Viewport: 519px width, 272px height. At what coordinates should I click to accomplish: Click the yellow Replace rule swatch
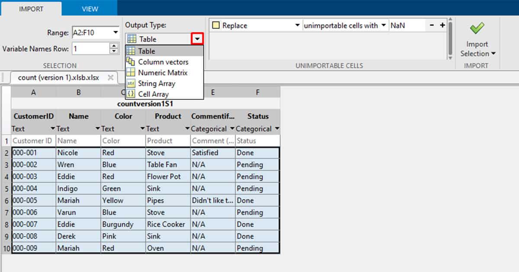pyautogui.click(x=215, y=25)
